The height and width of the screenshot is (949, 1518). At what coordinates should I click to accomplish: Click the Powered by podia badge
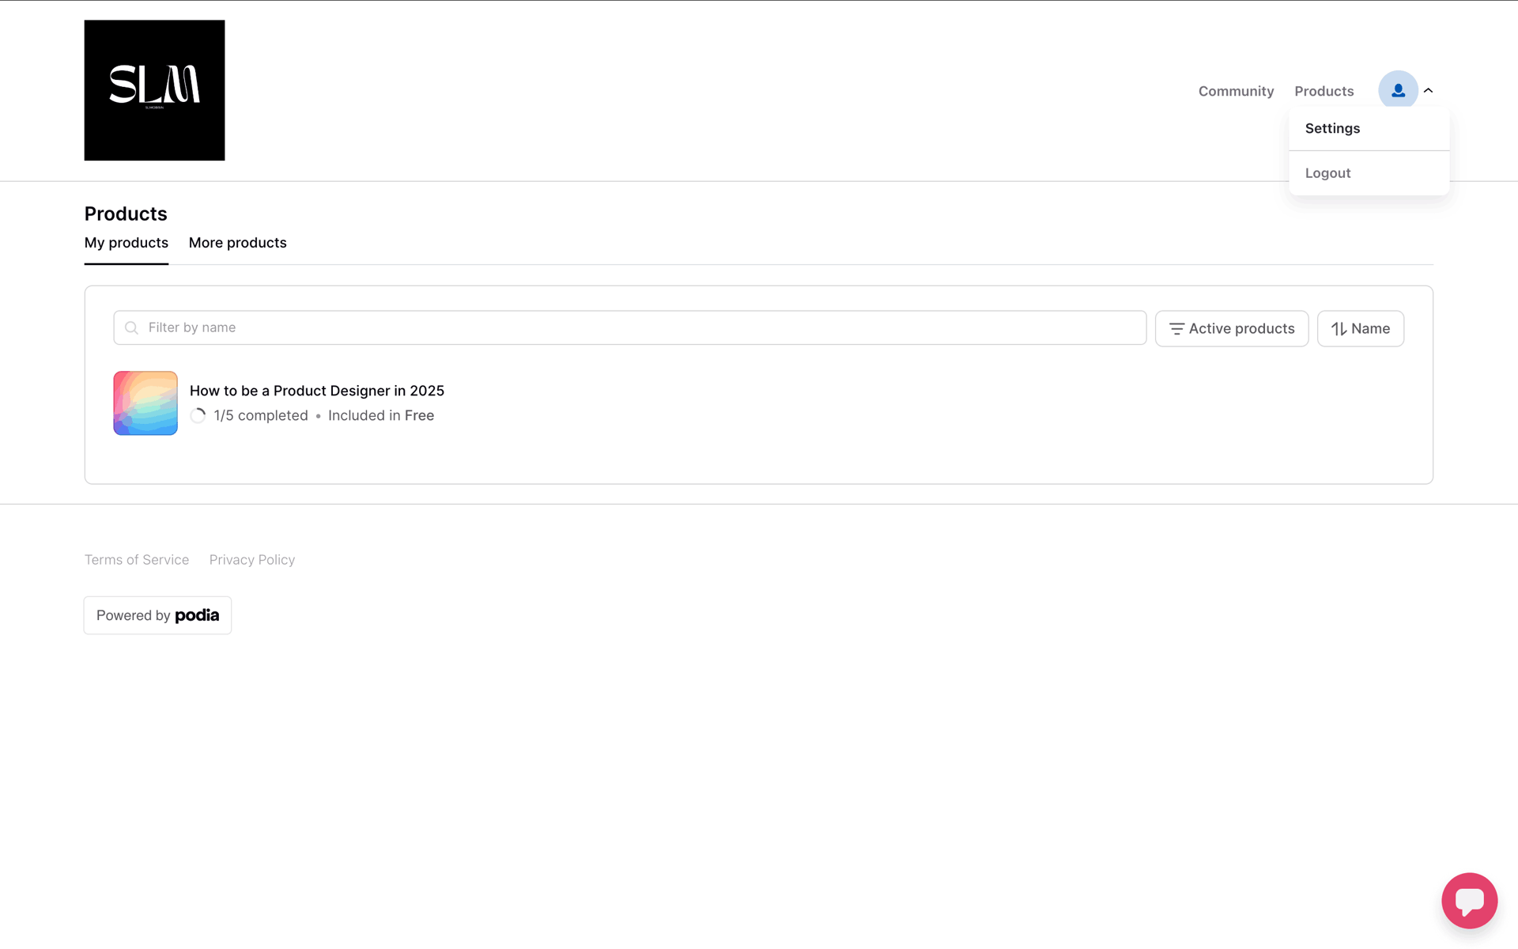(x=157, y=615)
